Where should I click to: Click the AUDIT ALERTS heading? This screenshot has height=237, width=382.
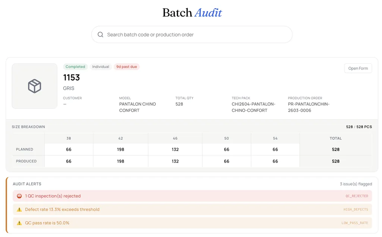coord(27,184)
